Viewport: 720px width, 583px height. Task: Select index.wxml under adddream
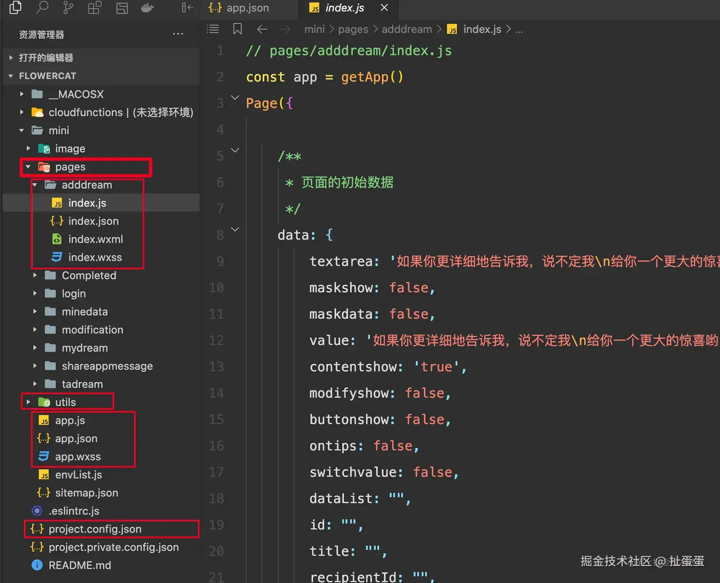click(95, 239)
